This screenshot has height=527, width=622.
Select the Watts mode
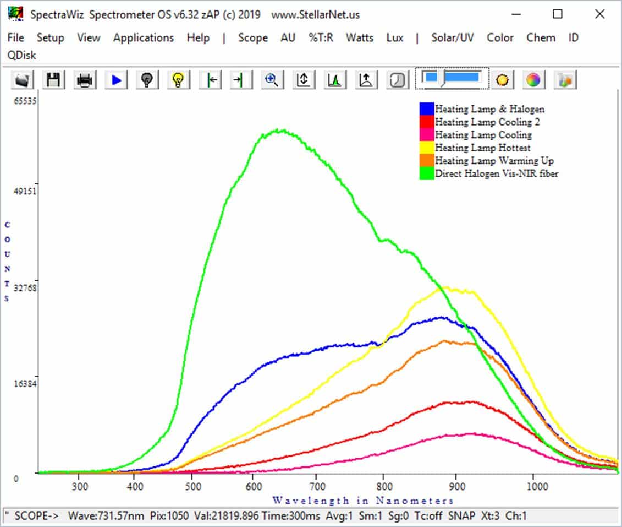pyautogui.click(x=359, y=38)
